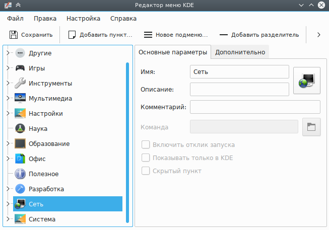Click Новое подменю button
The height and width of the screenshot is (230, 329).
click(x=176, y=35)
